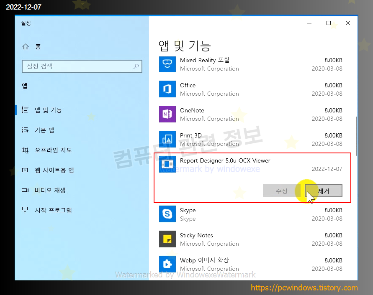Screen dimensions: 373x295
Task: Click the 2022-12-07 install date of Report Designer
Action: [327, 169]
